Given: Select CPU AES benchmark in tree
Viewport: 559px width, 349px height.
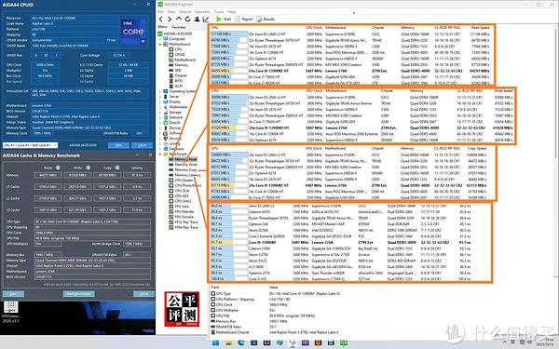Looking at the screenshot, I should pyautogui.click(x=179, y=195).
